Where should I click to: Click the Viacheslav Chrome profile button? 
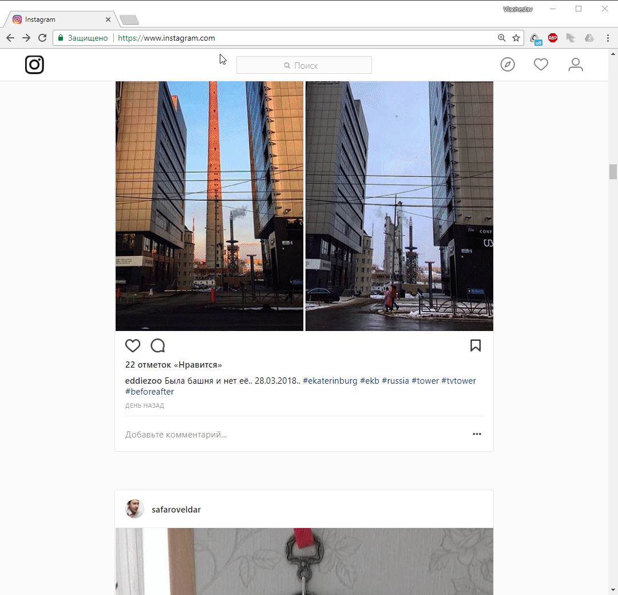tap(517, 9)
